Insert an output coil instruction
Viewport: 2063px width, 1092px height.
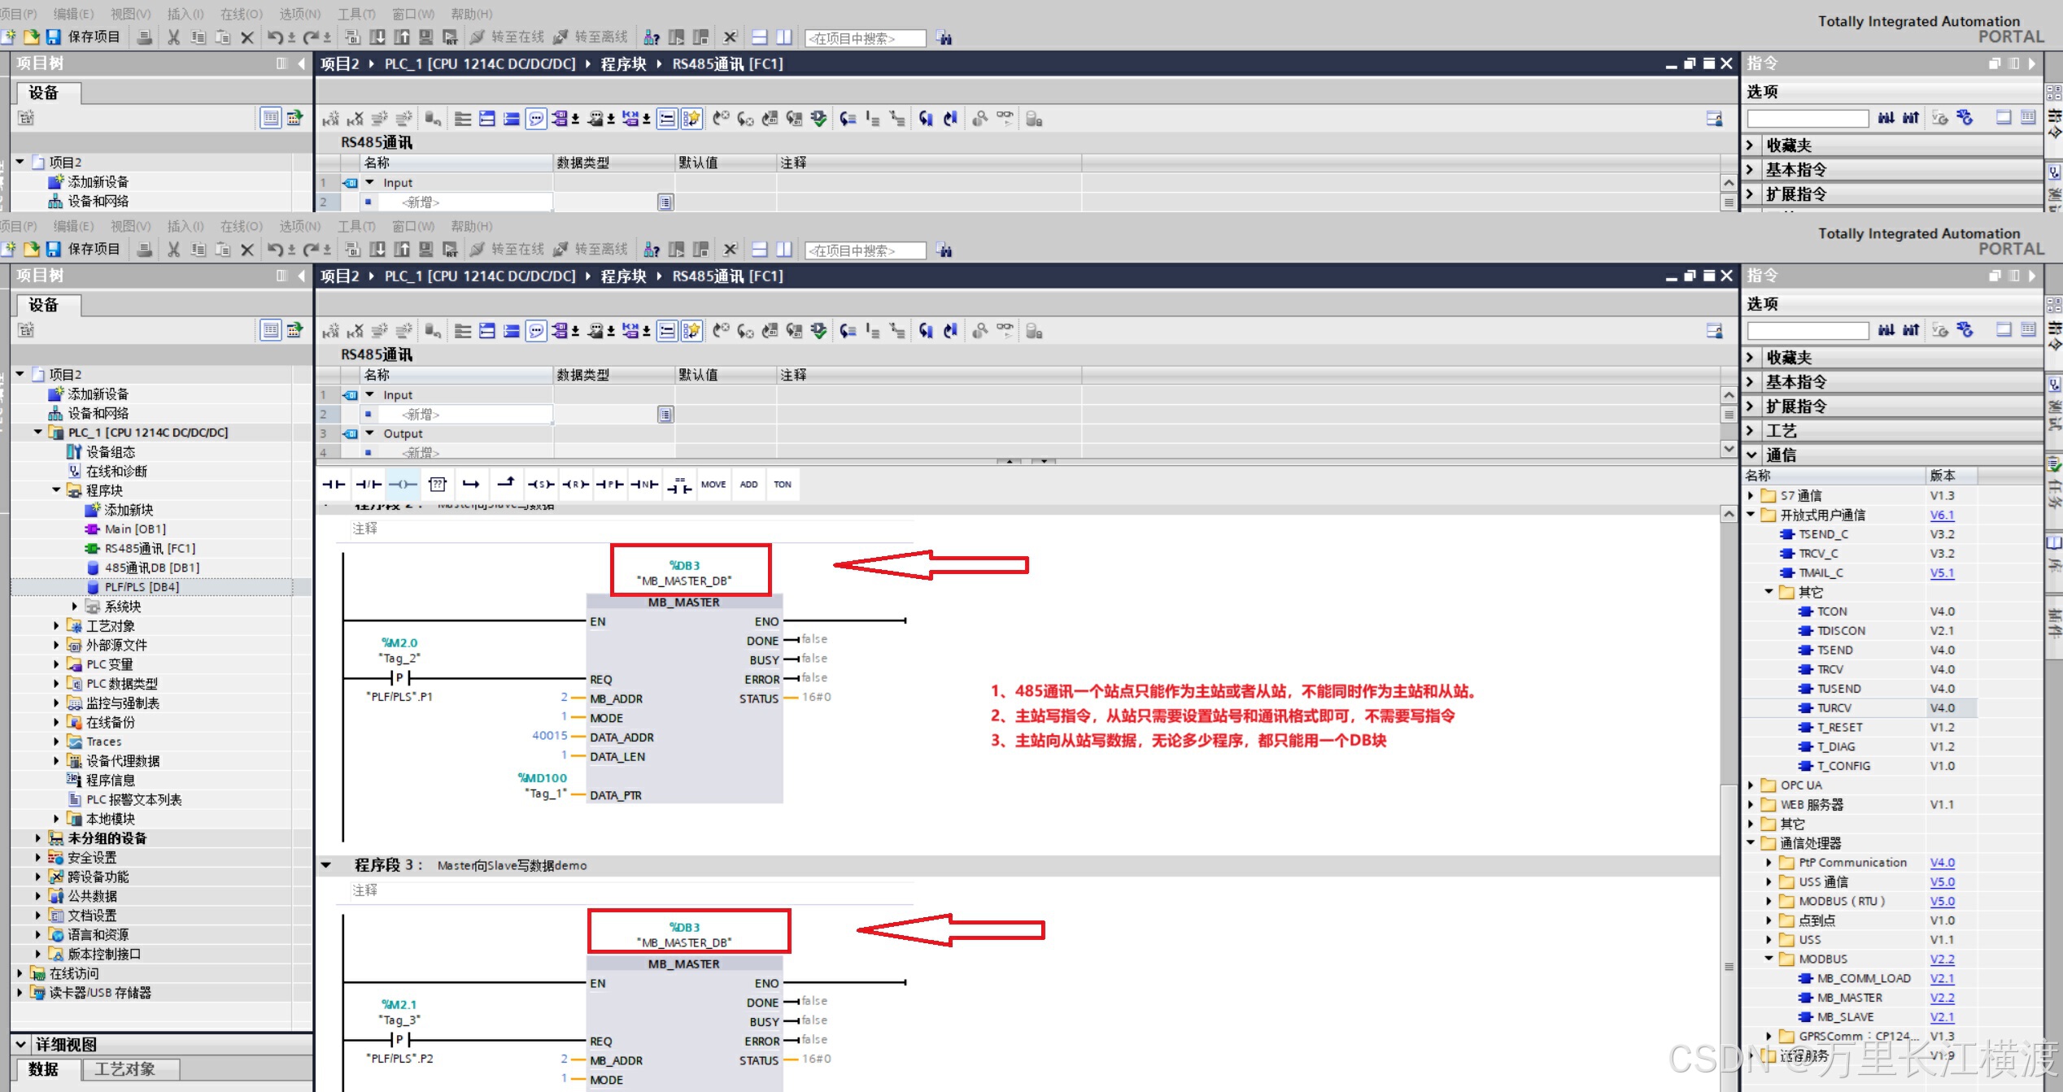403,485
